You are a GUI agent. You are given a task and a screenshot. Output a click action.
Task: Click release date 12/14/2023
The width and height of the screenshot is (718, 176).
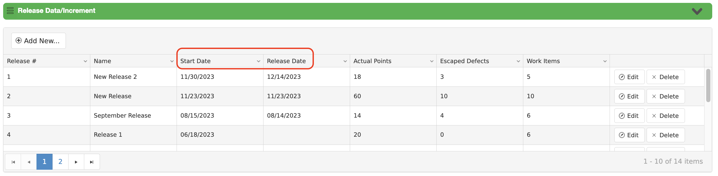[284, 77]
